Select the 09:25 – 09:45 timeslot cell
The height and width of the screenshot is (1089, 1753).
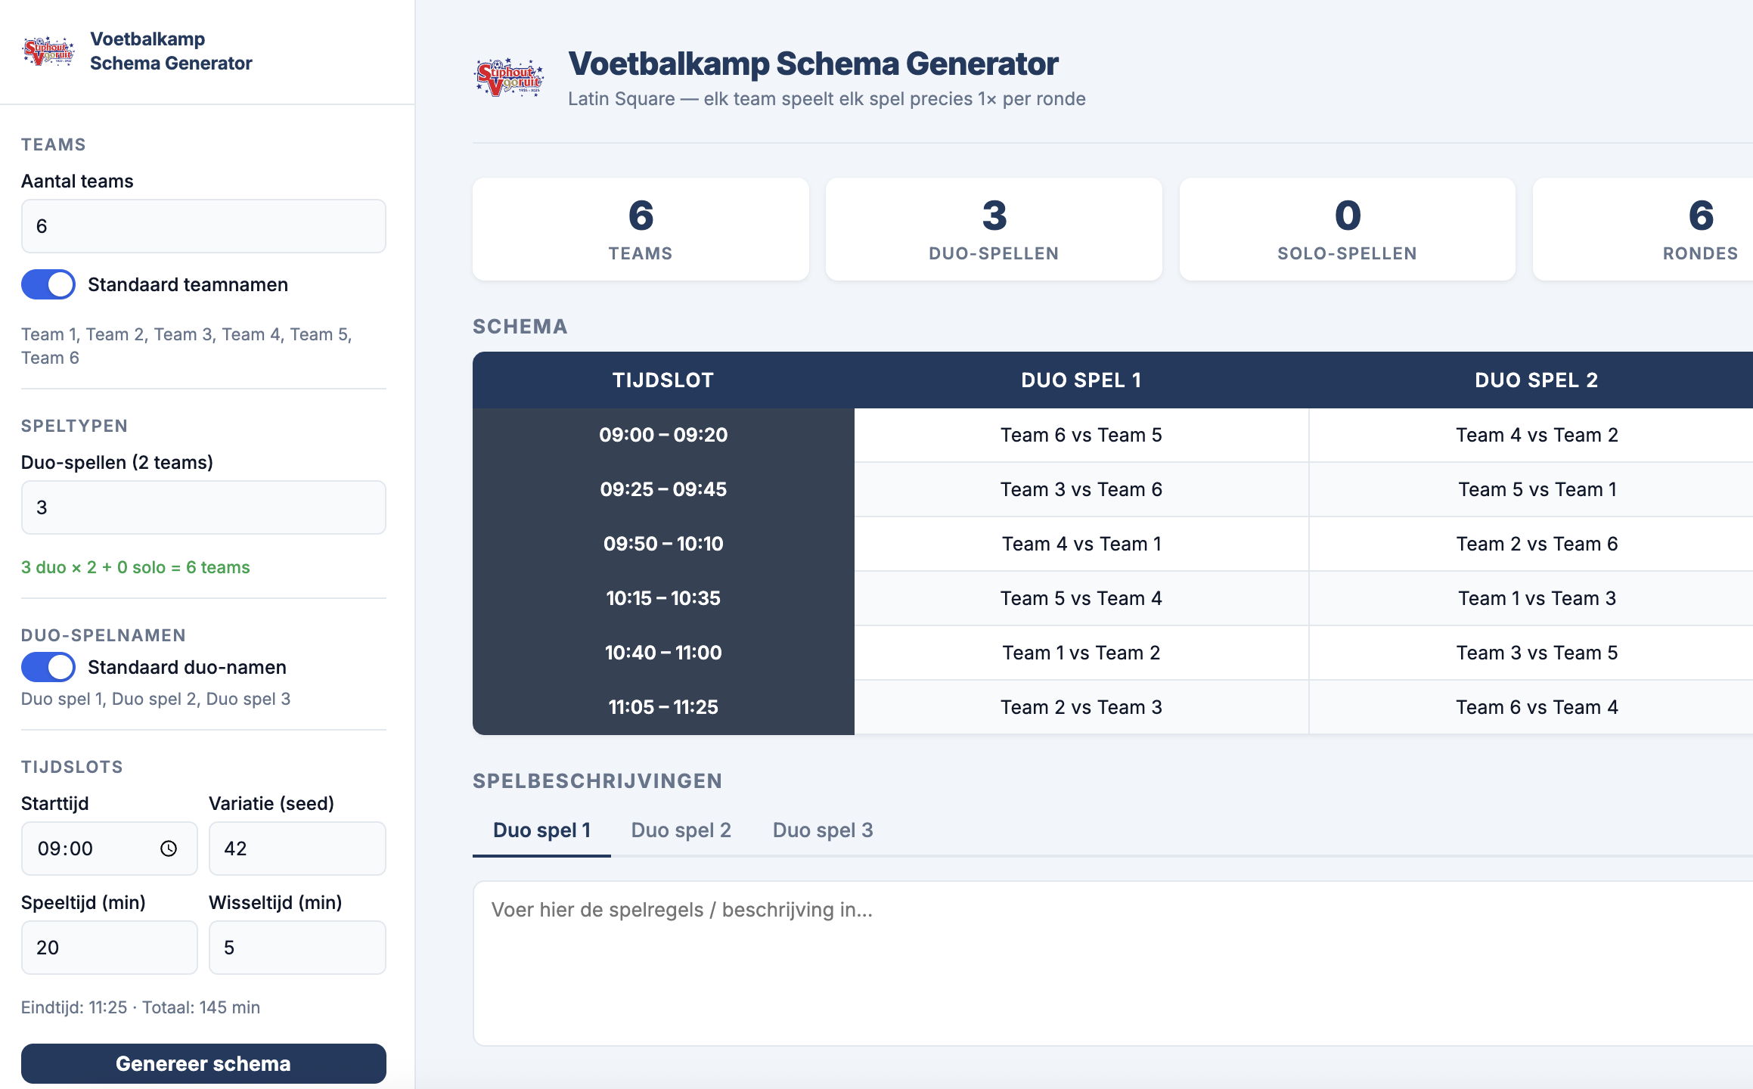pos(663,489)
